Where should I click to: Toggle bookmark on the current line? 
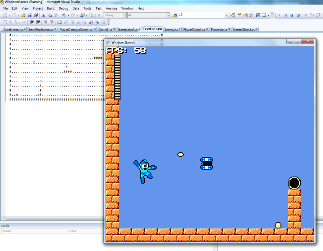[59, 22]
